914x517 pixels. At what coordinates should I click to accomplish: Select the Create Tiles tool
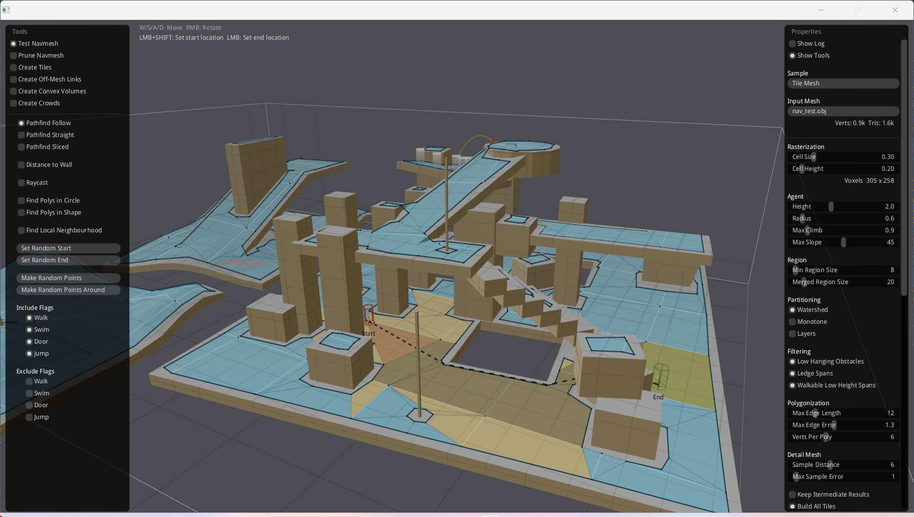pyautogui.click(x=31, y=68)
